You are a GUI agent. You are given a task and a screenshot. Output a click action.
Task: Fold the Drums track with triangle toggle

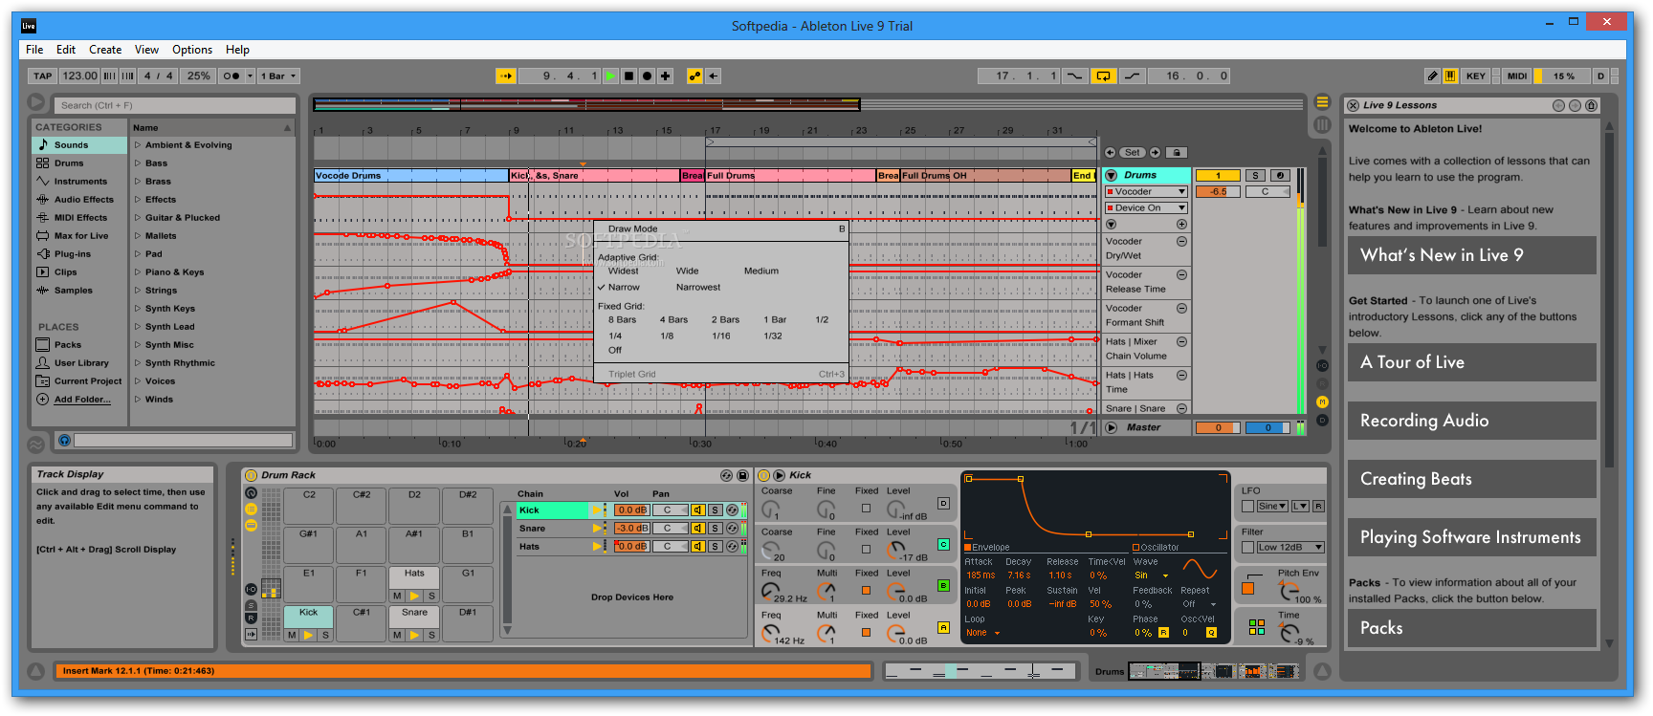click(1111, 176)
